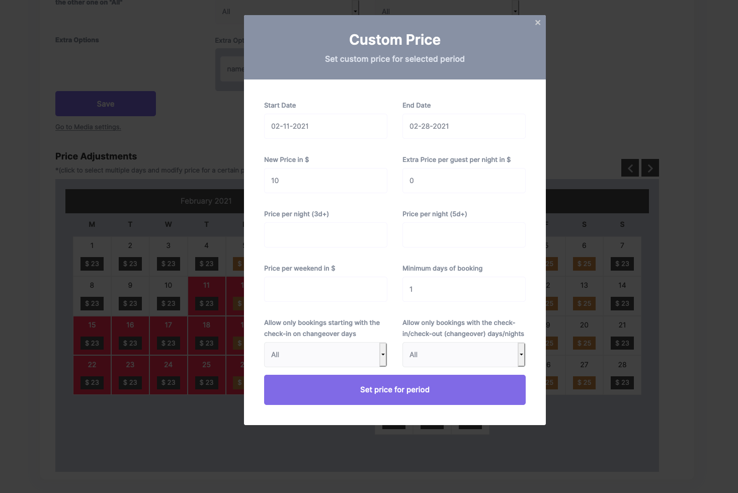Select Price per night (5d+) field
The image size is (738, 493).
464,235
